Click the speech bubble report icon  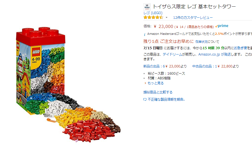[145, 100]
